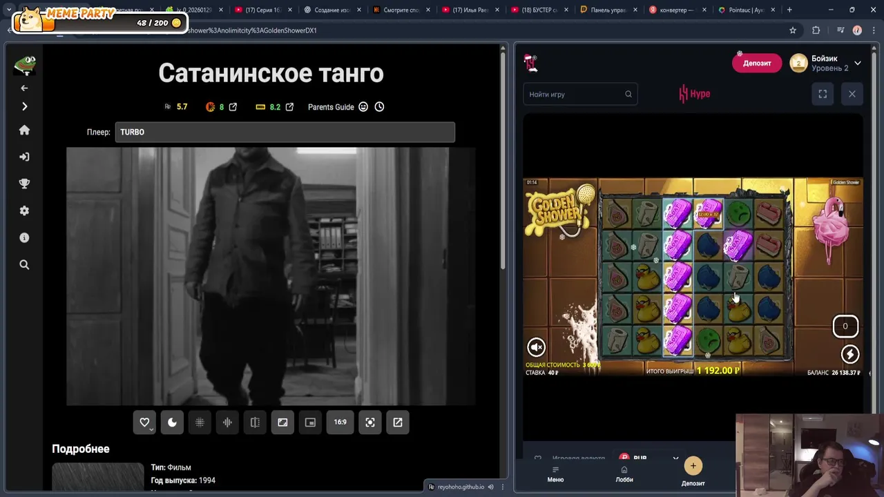The width and height of the screenshot is (884, 497).
Task: Open the trophy section in sidebar
Action: click(x=24, y=184)
